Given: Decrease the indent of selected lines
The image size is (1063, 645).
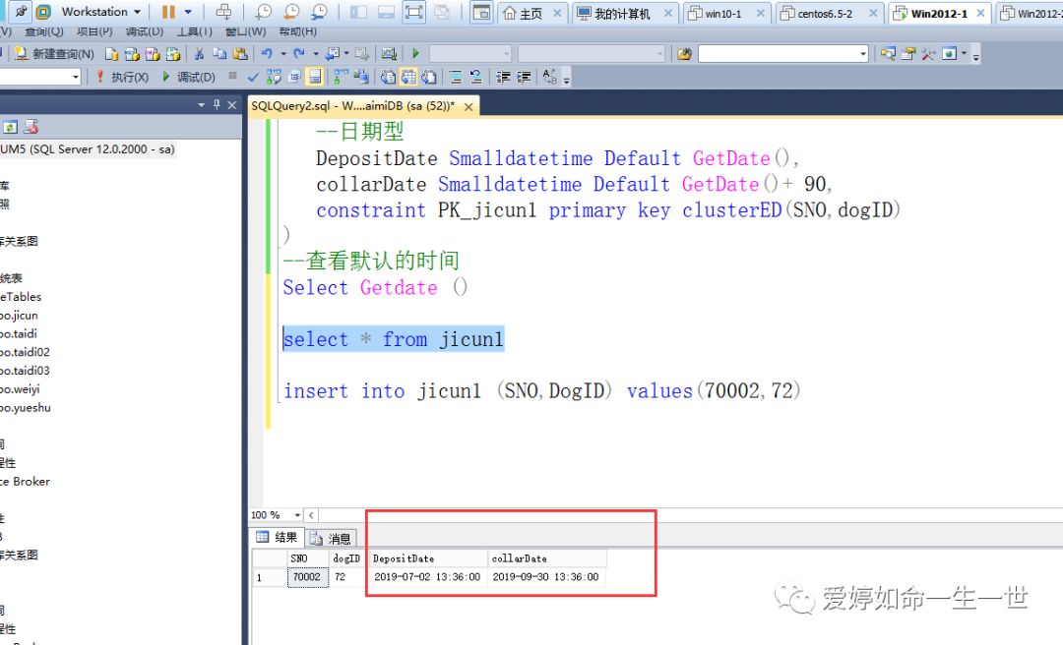Looking at the screenshot, I should pyautogui.click(x=503, y=78).
